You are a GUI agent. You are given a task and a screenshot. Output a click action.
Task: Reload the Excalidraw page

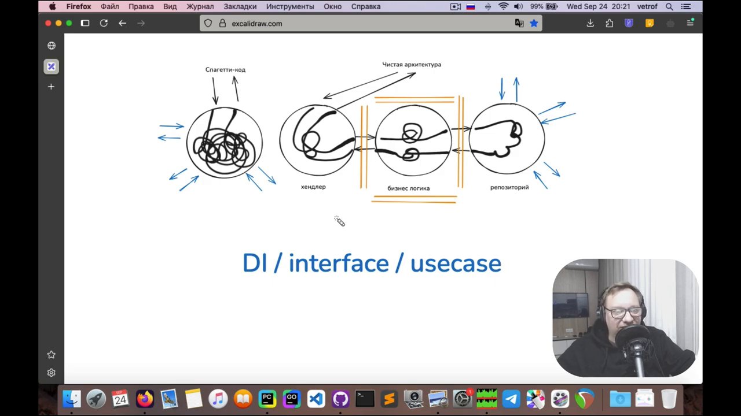tap(104, 23)
